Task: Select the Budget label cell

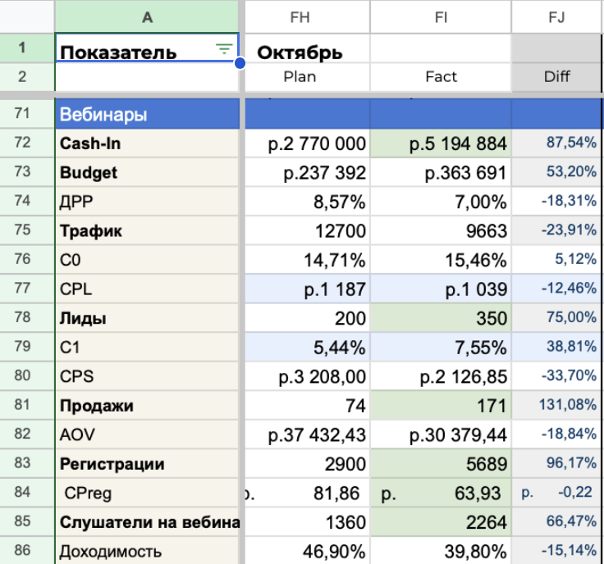Action: point(147,173)
